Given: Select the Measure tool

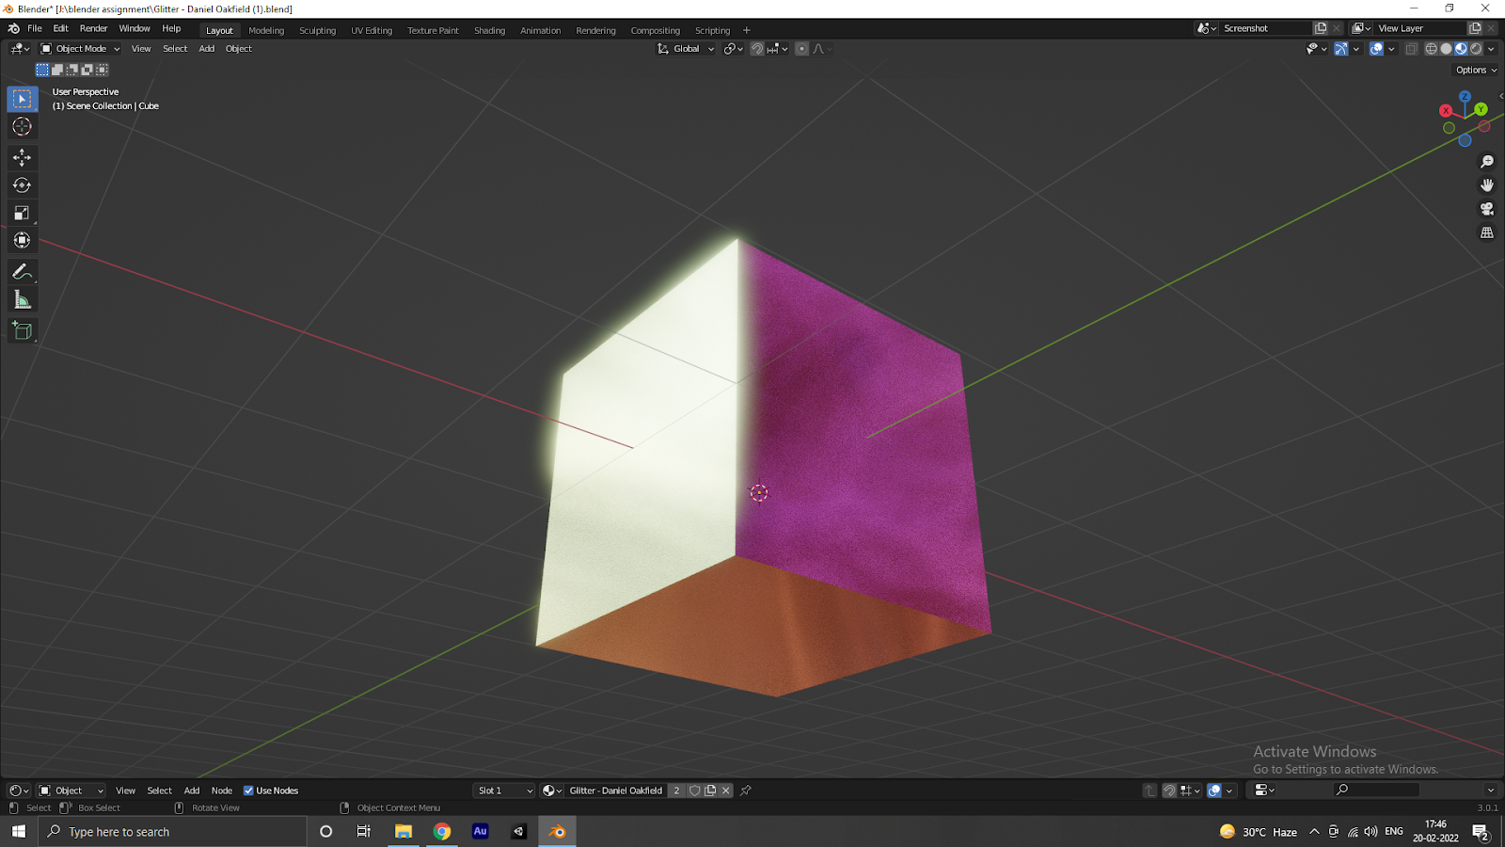Looking at the screenshot, I should [x=22, y=300].
